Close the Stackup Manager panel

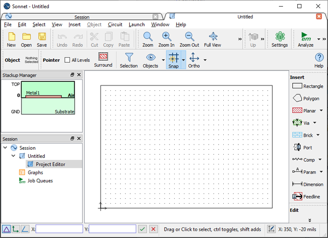79,75
